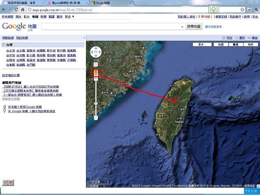The image size is (260, 195).
Task: Open the 我的地圖 link
Action: click(x=22, y=38)
